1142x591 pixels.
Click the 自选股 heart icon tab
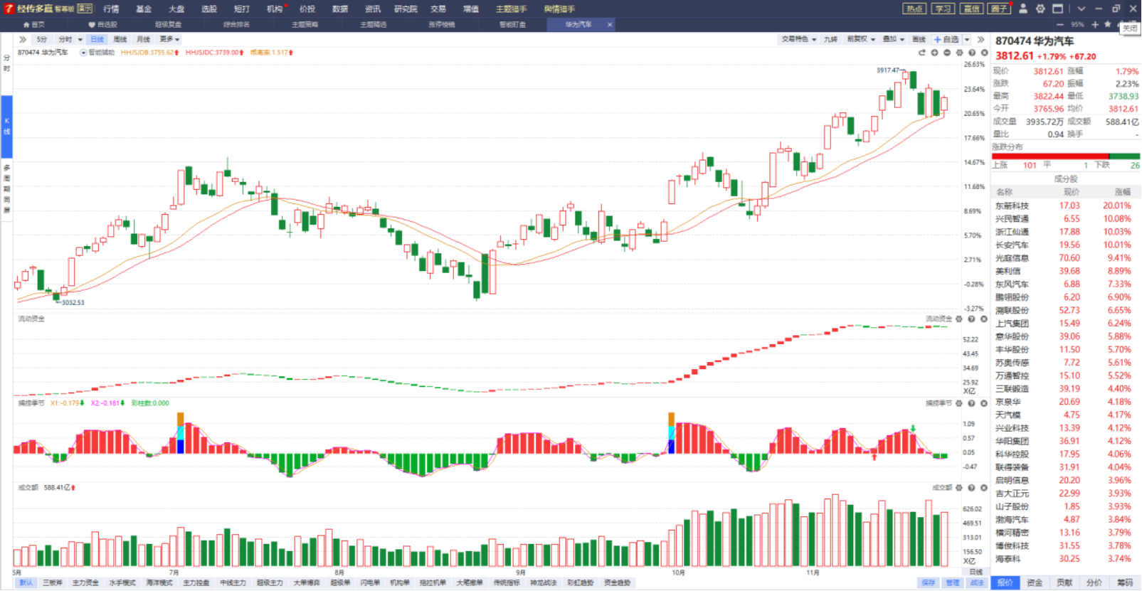tap(102, 24)
